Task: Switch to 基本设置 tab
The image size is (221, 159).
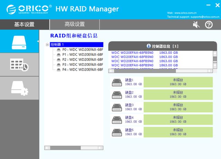Action: pyautogui.click(x=24, y=24)
